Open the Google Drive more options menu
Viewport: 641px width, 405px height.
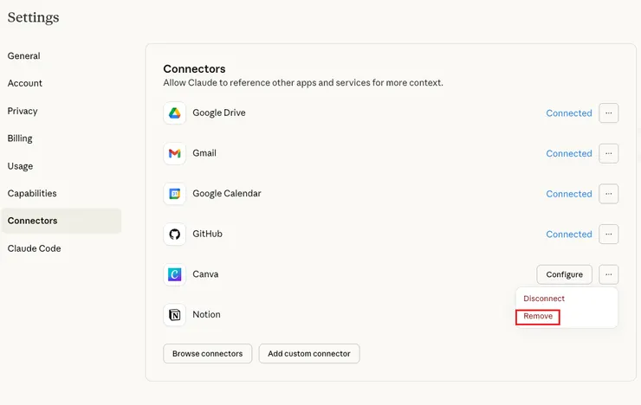coord(608,113)
